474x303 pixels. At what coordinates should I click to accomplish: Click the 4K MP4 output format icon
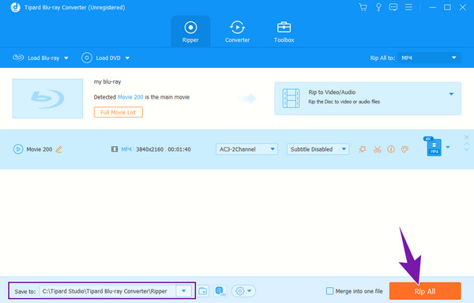click(433, 147)
